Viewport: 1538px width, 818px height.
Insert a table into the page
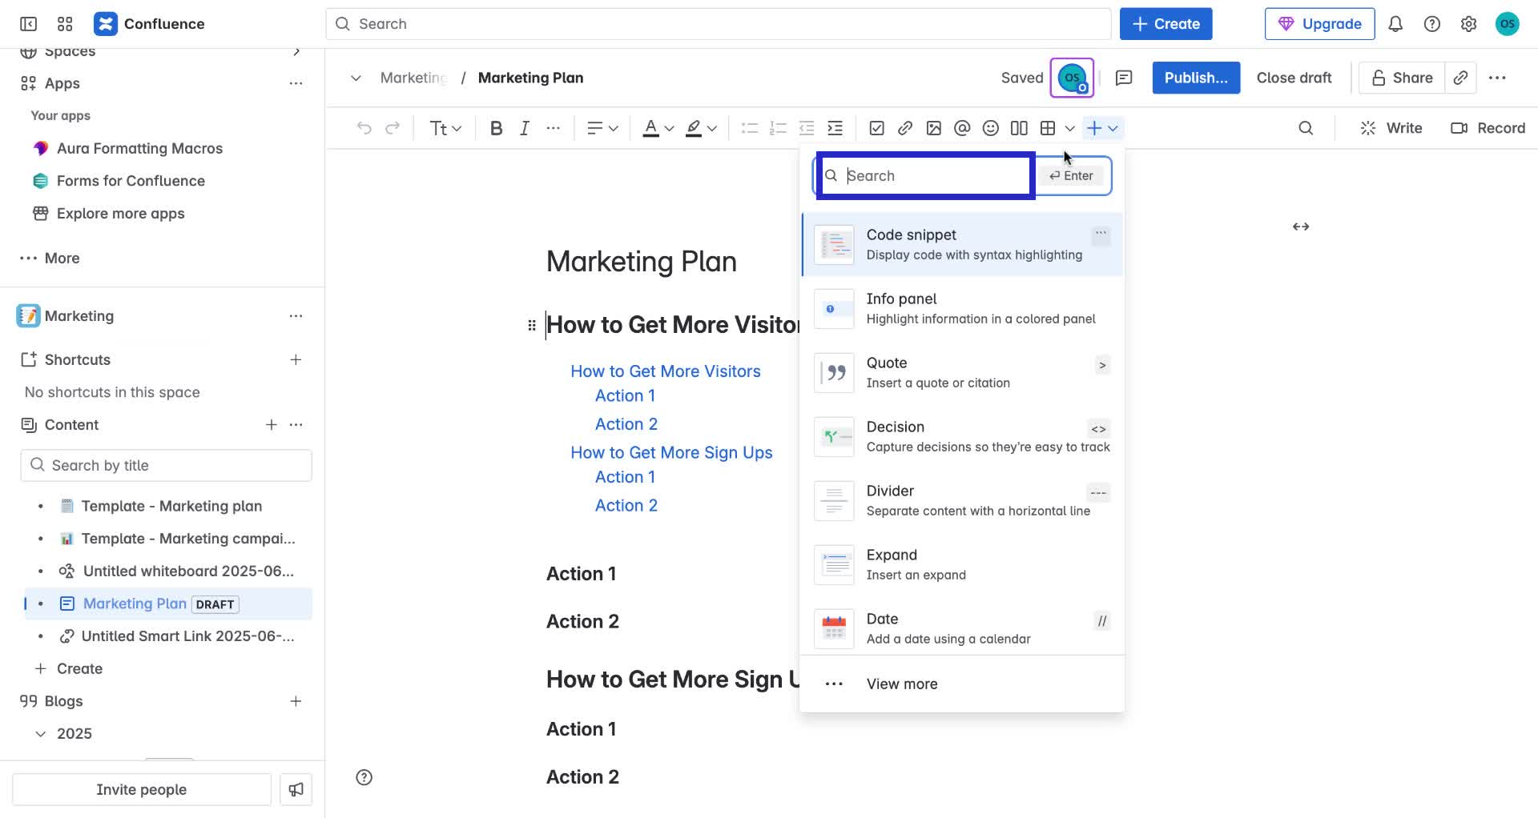point(1047,127)
